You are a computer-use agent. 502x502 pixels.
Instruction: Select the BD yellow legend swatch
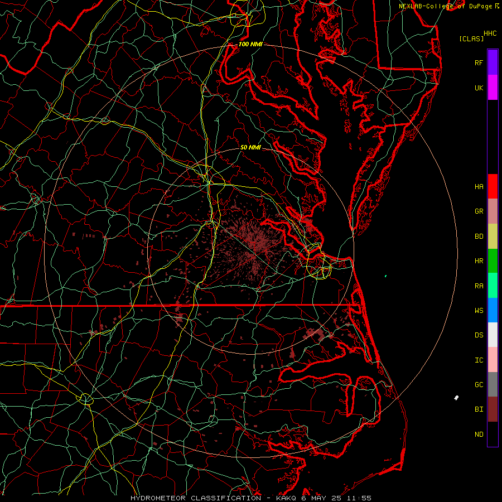493,236
